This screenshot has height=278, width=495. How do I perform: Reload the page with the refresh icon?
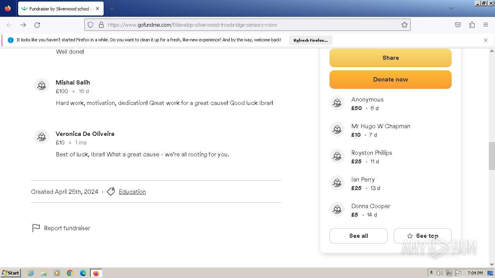tap(37, 25)
